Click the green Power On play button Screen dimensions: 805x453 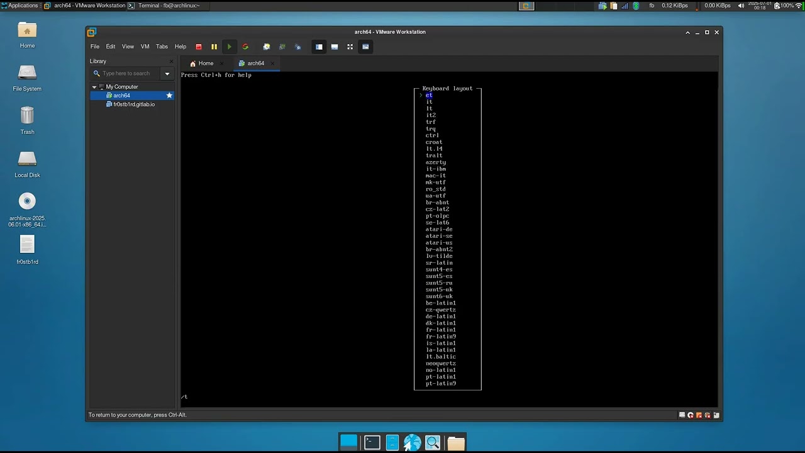click(x=229, y=47)
